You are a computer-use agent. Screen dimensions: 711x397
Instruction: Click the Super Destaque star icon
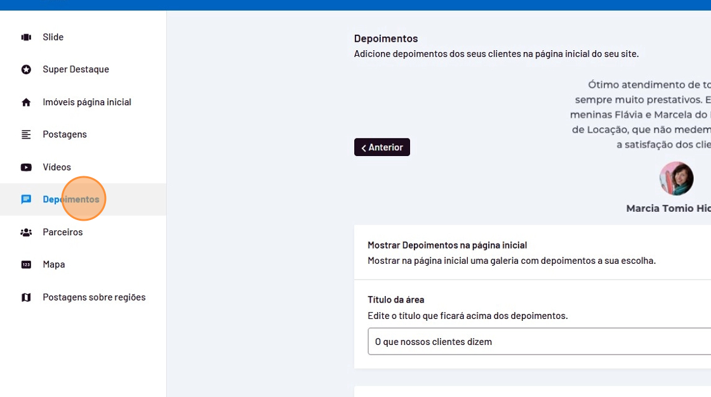coord(26,70)
